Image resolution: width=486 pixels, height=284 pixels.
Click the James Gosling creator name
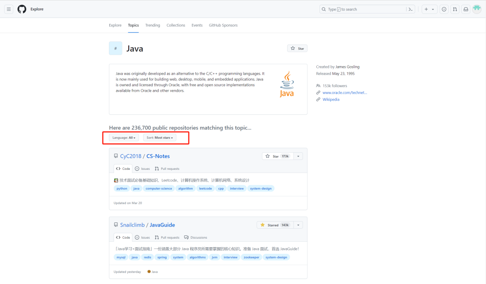[347, 67]
